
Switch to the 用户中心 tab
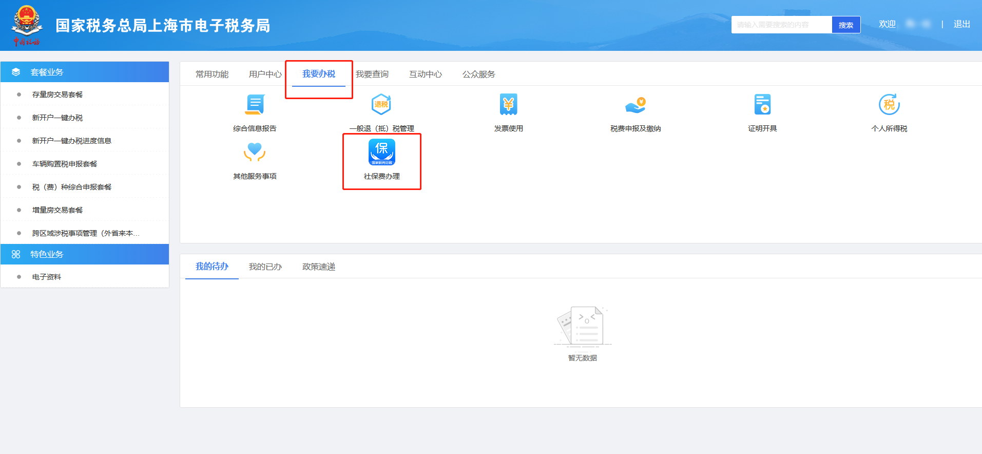pos(265,74)
